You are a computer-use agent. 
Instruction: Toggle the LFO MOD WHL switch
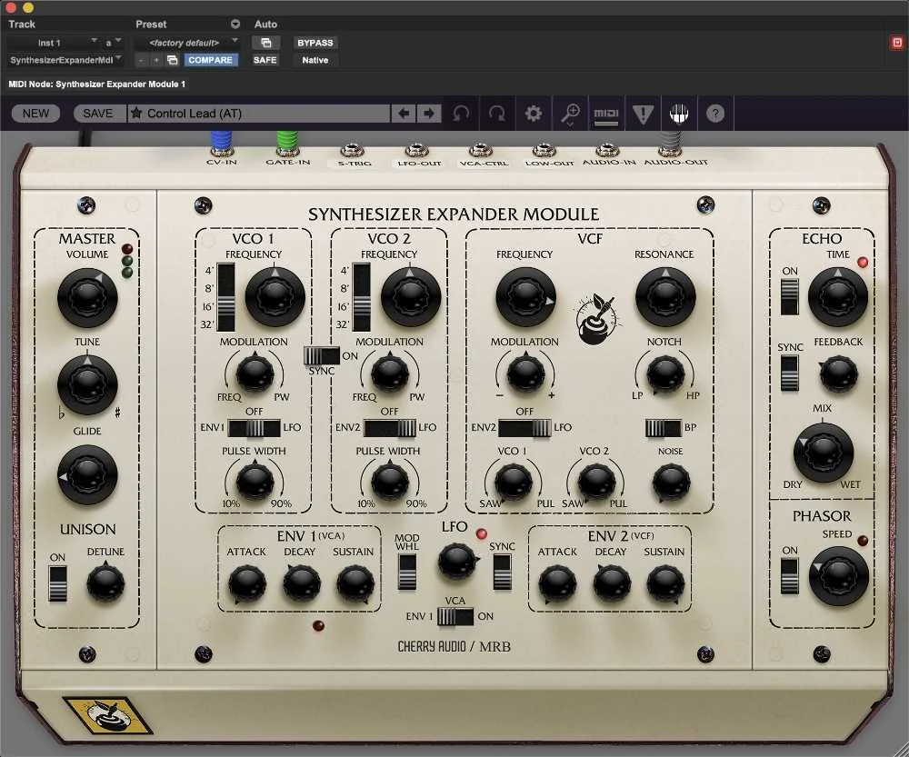407,573
